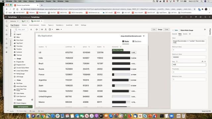
Task: Click the fit-to-width icon in designer toolbar
Action: [x=42, y=29]
